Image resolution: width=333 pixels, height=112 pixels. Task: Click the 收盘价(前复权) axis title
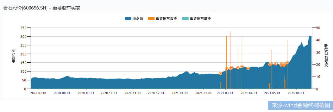tap(326, 56)
